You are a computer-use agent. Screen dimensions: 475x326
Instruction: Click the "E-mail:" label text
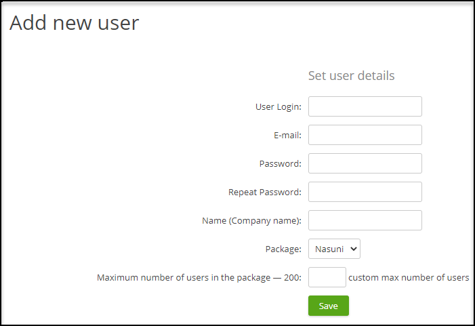(x=287, y=135)
